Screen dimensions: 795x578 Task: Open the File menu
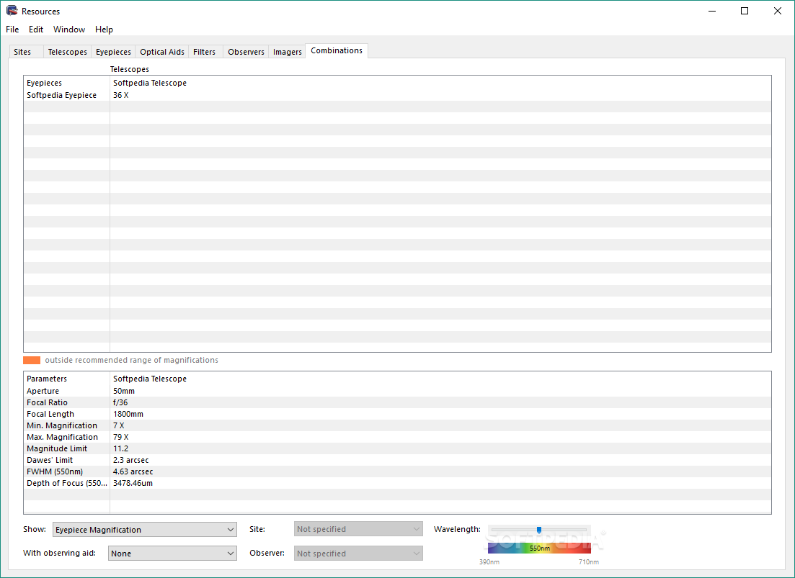tap(12, 30)
